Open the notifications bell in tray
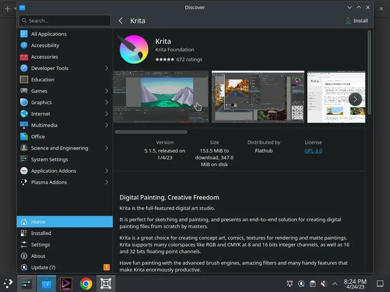This screenshot has width=390, height=292. tap(290, 284)
